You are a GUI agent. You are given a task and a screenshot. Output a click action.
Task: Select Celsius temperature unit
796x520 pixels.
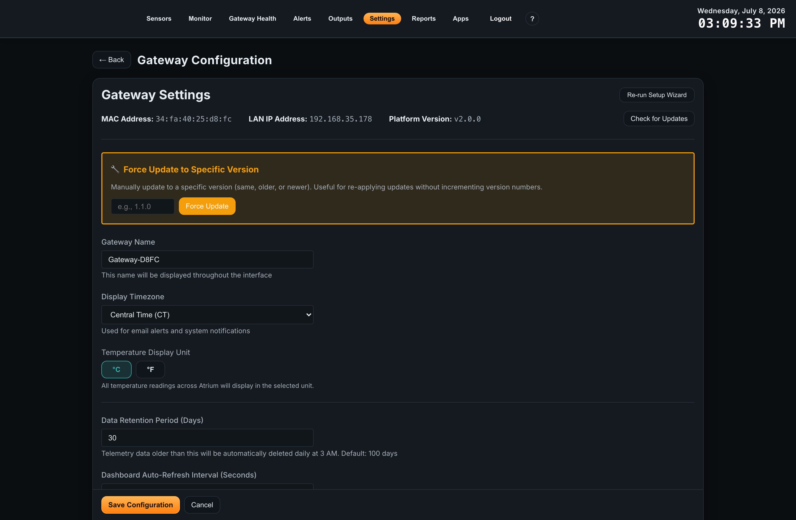116,370
